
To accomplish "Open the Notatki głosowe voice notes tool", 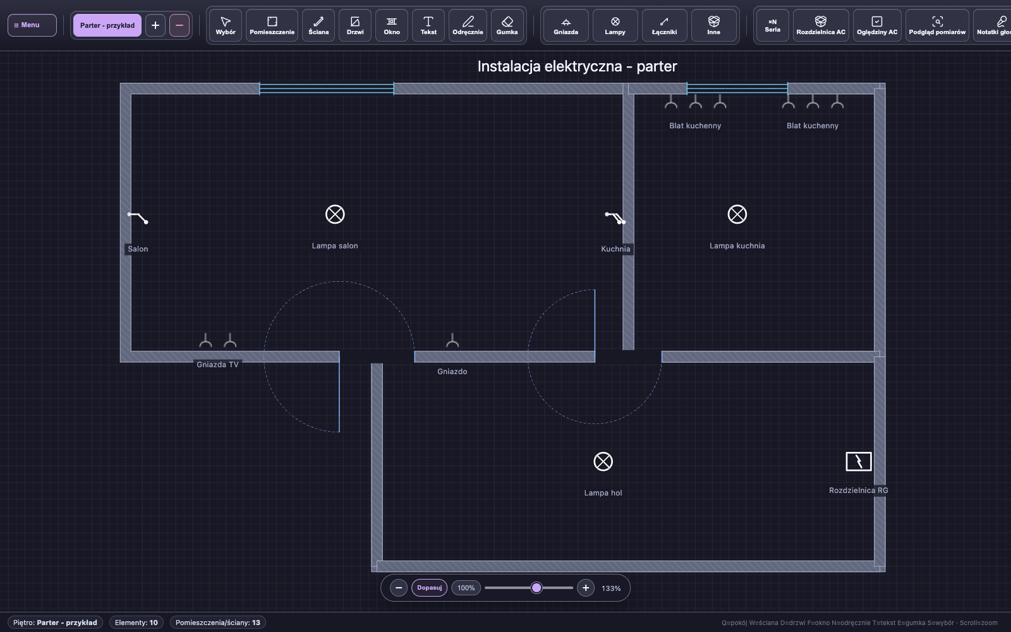I will (x=993, y=25).
